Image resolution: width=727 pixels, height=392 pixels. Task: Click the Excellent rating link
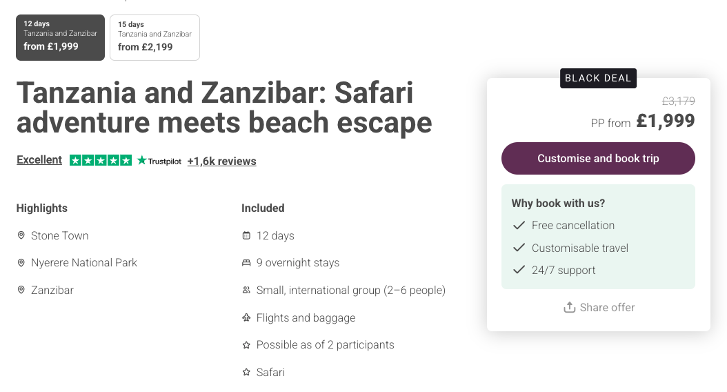(39, 160)
